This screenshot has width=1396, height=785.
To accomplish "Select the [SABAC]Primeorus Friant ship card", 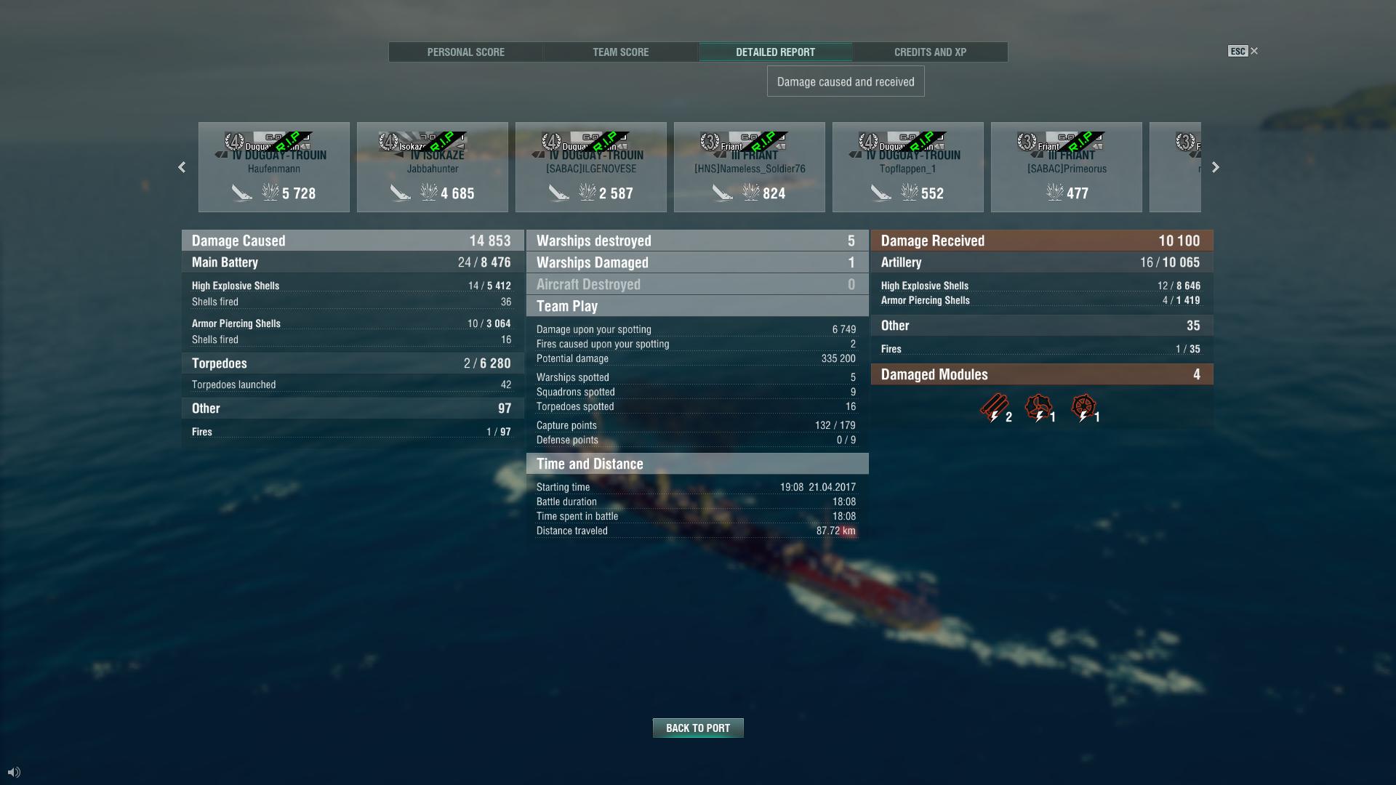I will coord(1067,167).
